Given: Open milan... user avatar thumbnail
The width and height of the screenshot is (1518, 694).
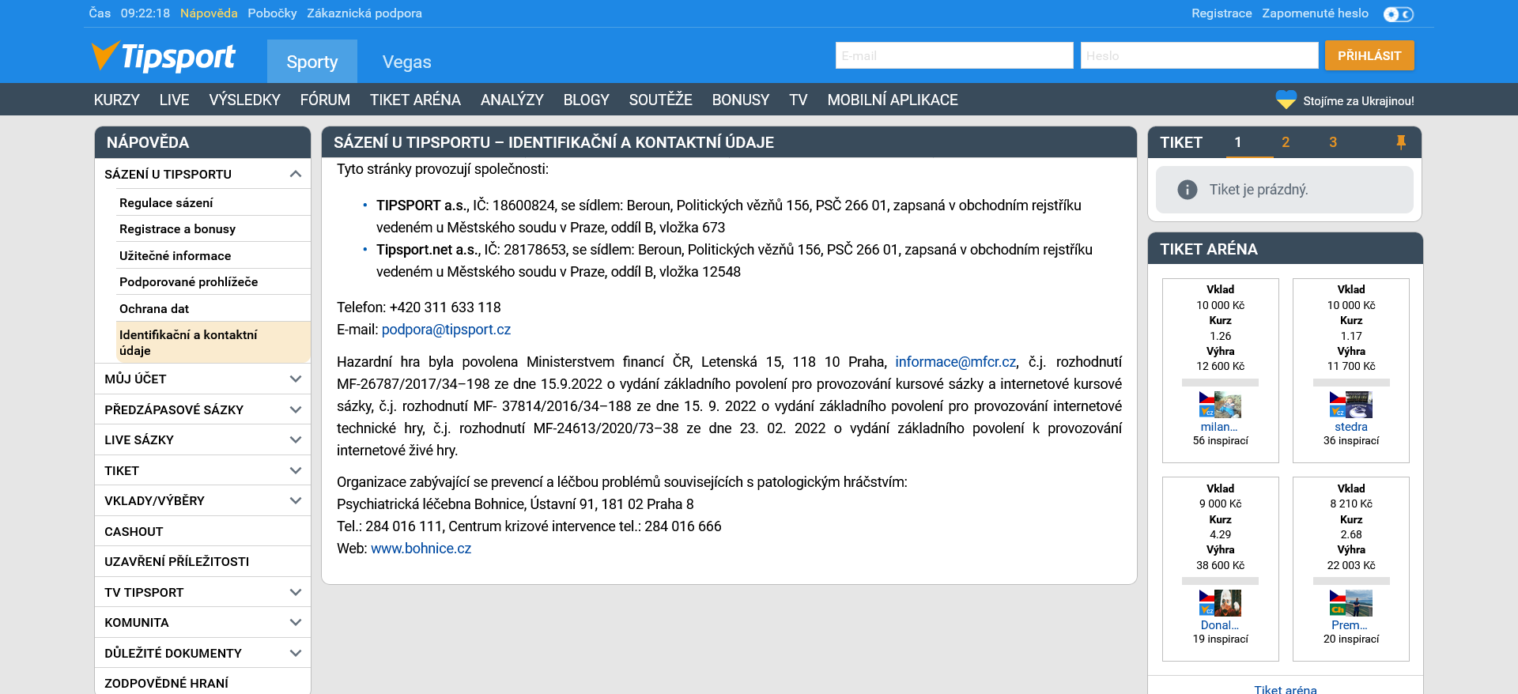Looking at the screenshot, I should coord(1227,405).
